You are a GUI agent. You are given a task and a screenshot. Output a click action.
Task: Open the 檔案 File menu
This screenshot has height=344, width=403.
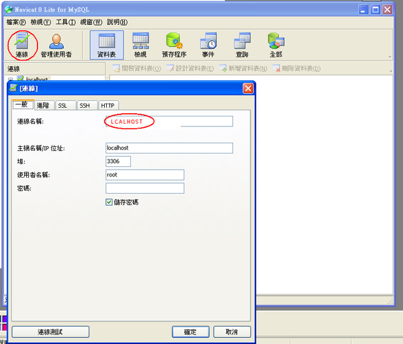coord(16,22)
